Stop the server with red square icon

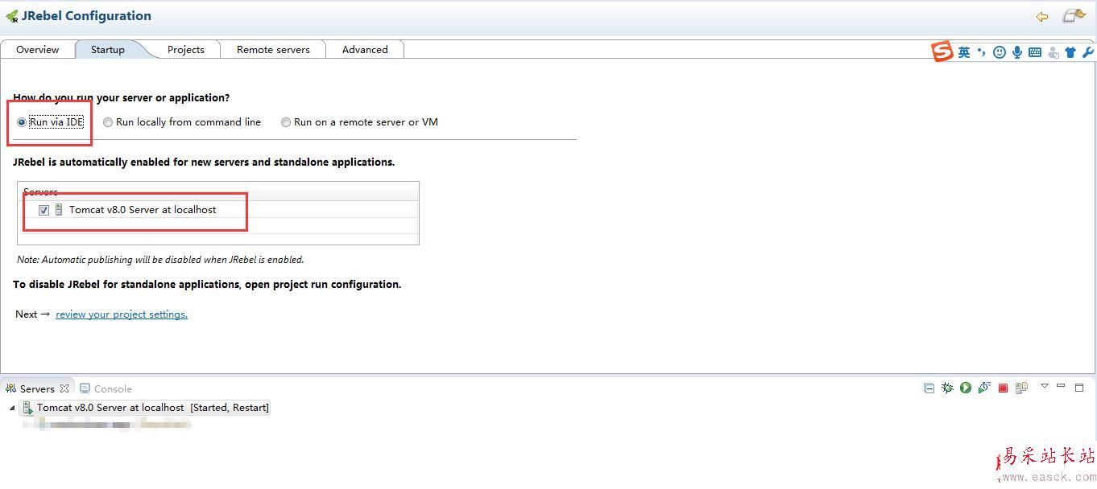click(x=1003, y=388)
